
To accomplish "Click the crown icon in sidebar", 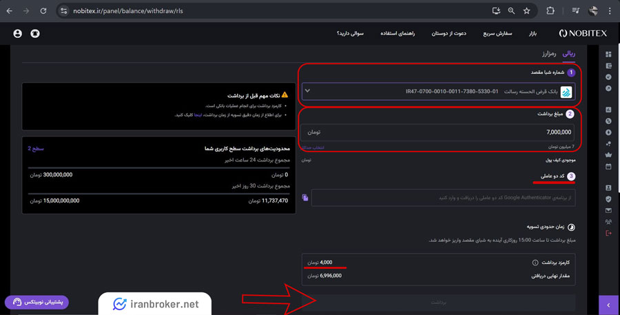I will [x=608, y=154].
